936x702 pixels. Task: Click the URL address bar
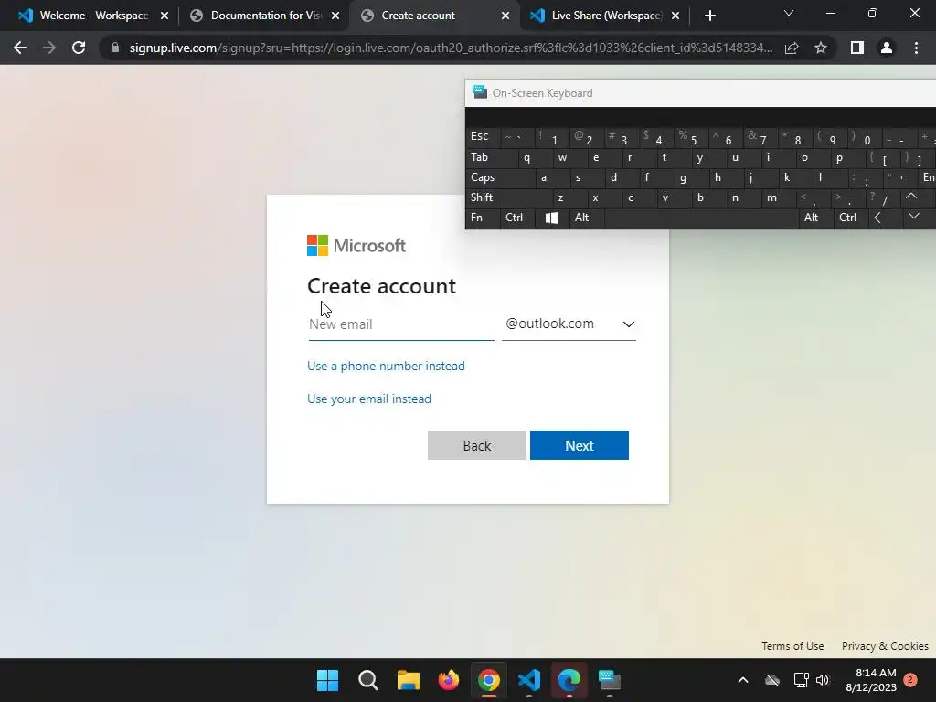451,48
